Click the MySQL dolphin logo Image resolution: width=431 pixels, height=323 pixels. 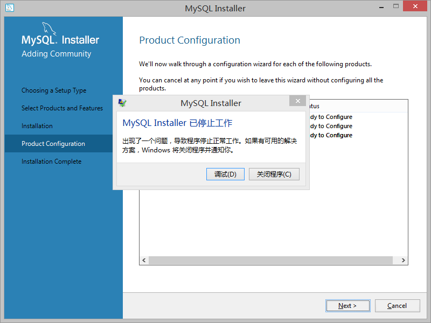tap(49, 29)
